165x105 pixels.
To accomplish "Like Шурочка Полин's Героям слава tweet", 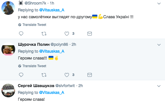I will pos(67,75).
